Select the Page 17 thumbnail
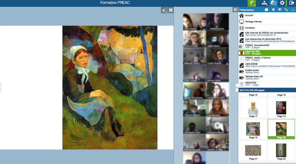The width and height of the screenshot is (296, 164). [x=253, y=108]
